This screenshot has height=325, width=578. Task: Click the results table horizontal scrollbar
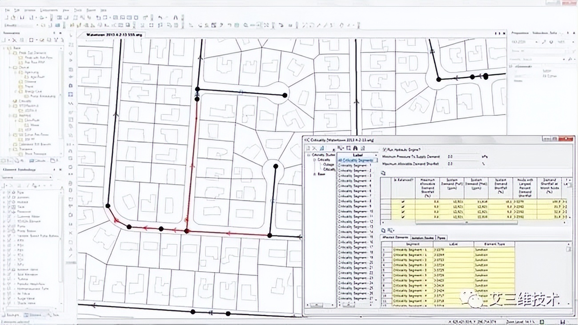(467, 222)
